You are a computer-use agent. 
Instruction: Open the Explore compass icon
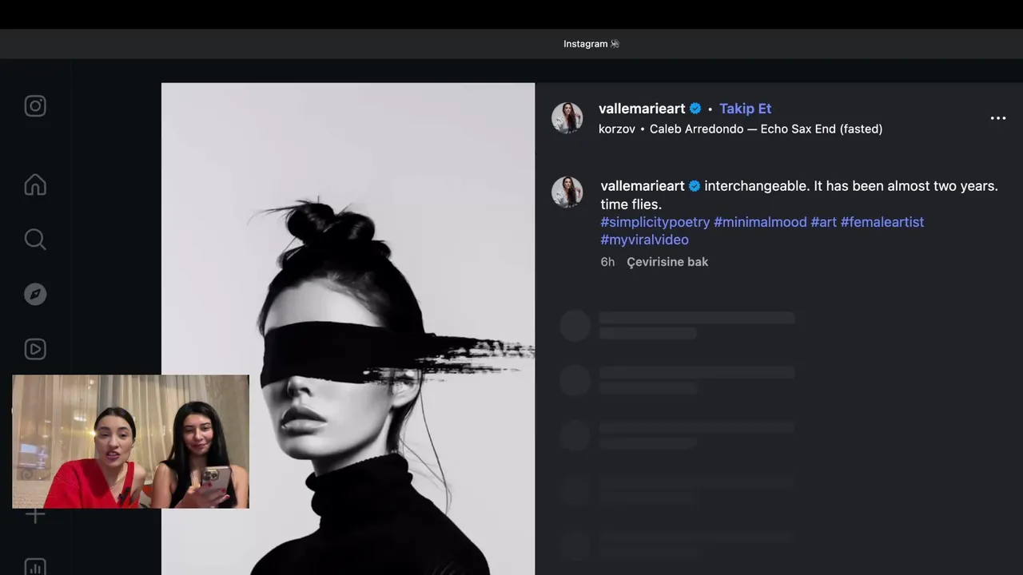(x=35, y=294)
